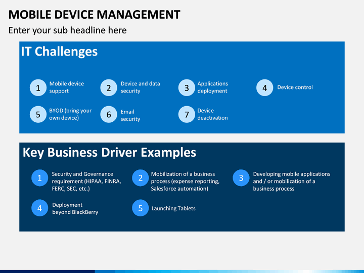Screen dimensions: 364x273
Task: Select the 'BYOD (bring your own device)' text
Action: click(70, 114)
